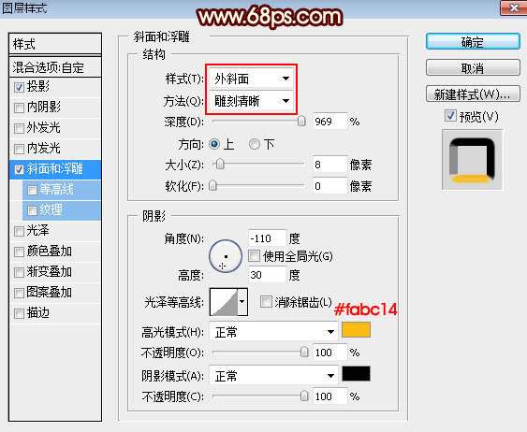Select the 描边 style entry
This screenshot has height=432, width=527.
(55, 313)
